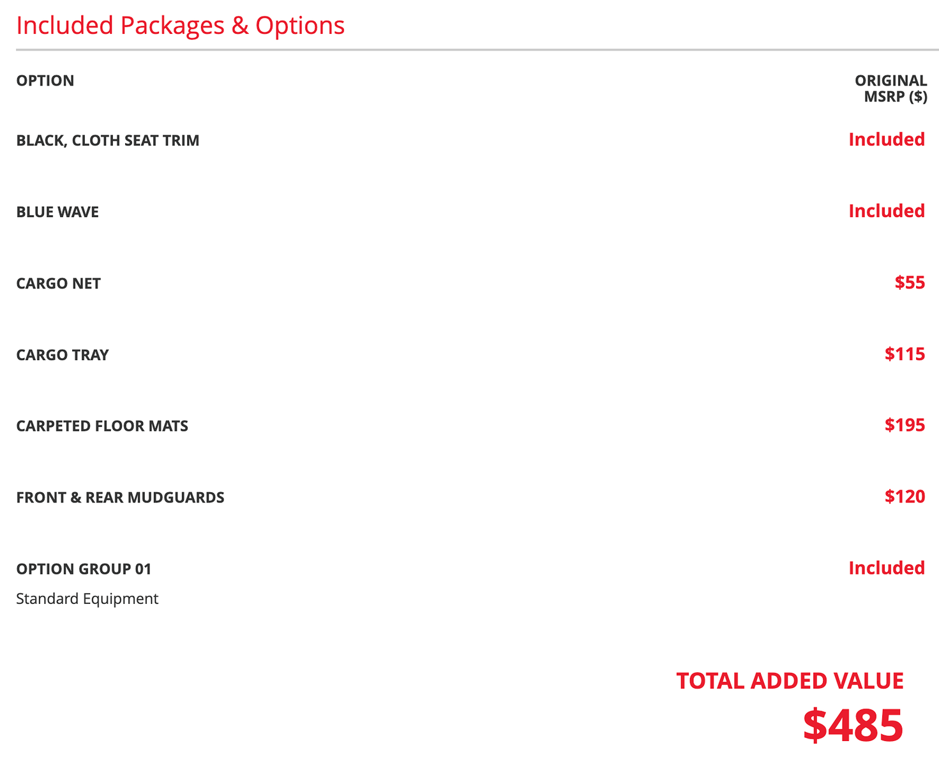
Task: Select the OPTION column header
Action: coord(45,80)
